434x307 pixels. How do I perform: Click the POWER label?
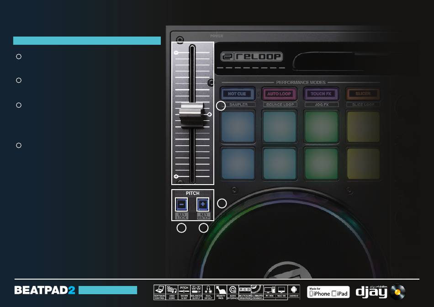coord(217,36)
